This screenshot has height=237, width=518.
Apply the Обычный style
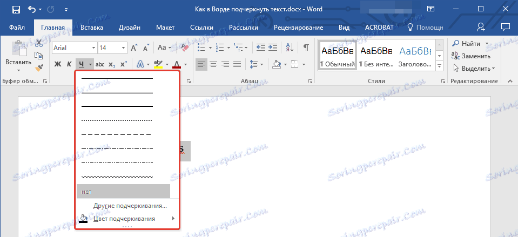(338, 55)
